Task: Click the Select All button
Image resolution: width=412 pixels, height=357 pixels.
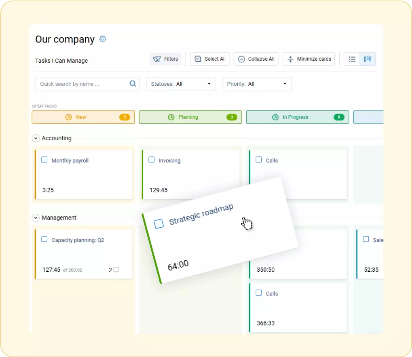Action: coord(209,59)
